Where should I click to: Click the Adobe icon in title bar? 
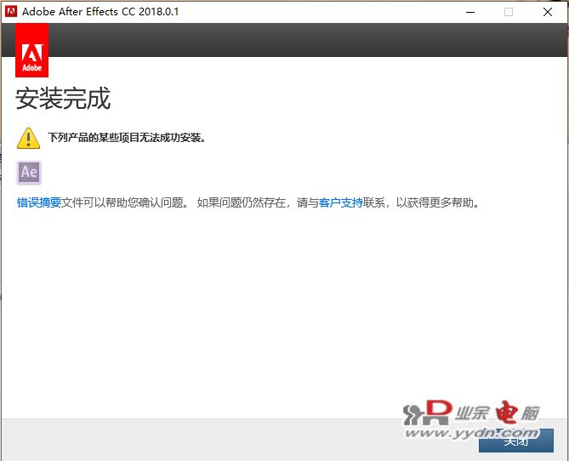(x=11, y=12)
